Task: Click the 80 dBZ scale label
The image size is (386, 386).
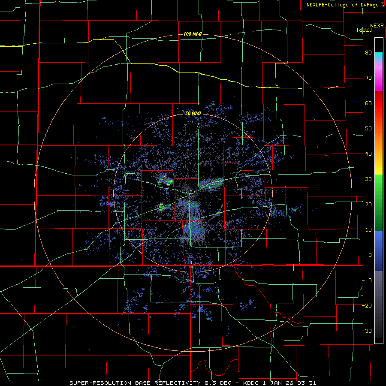Action: pos(368,53)
